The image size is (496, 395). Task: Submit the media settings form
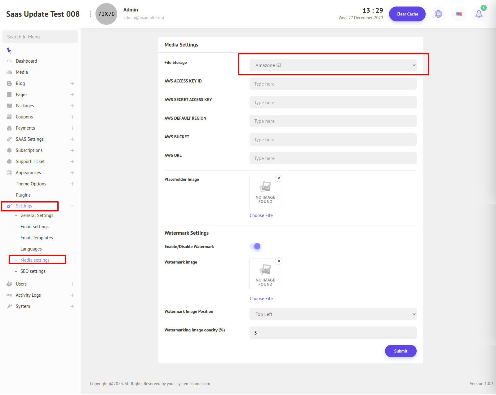tap(401, 351)
